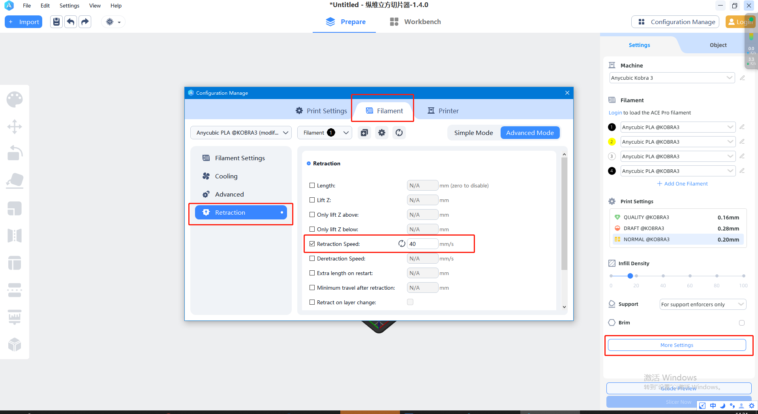Enable Only lift Z below checkbox

312,229
